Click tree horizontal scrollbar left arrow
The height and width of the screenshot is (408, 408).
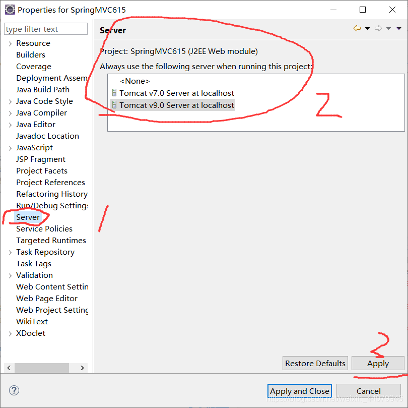9,368
